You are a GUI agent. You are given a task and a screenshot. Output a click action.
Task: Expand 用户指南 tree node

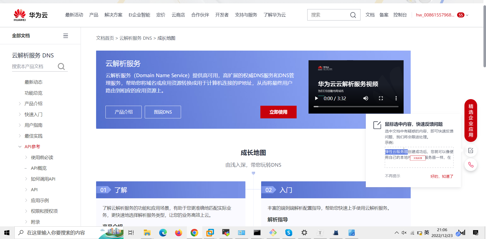click(20, 125)
